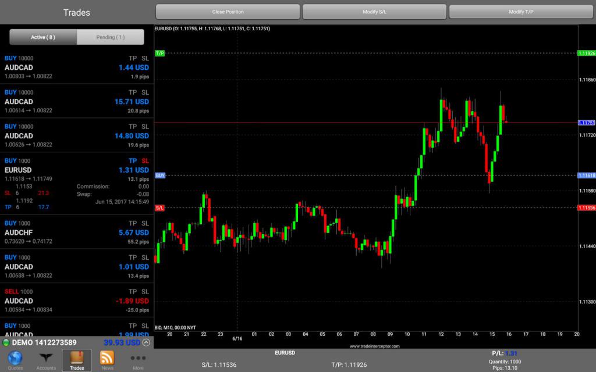Collapse the expanded EURUSD trade details
This screenshot has height=372, width=596.
(35, 170)
